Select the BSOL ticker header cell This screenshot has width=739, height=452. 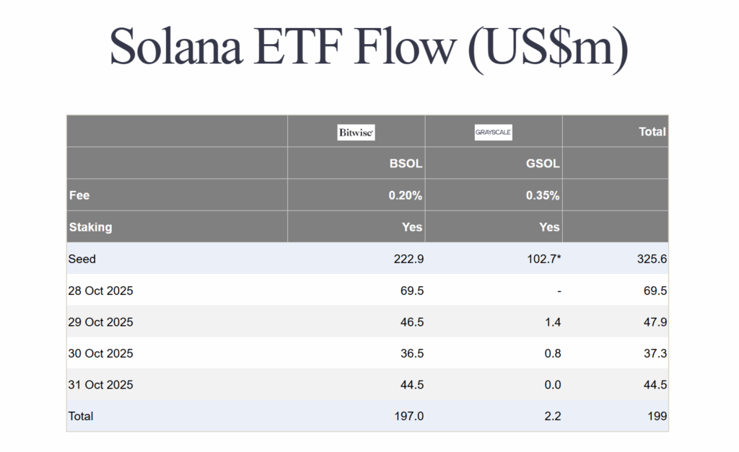[x=406, y=164]
